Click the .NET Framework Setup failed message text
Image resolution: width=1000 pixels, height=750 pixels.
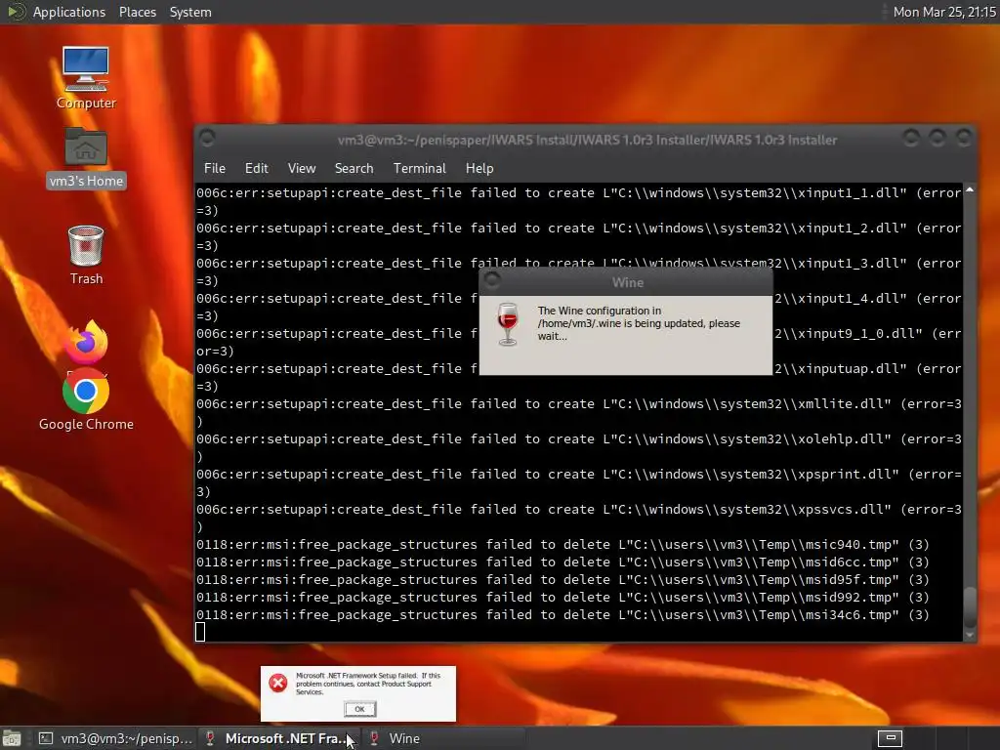coord(368,683)
